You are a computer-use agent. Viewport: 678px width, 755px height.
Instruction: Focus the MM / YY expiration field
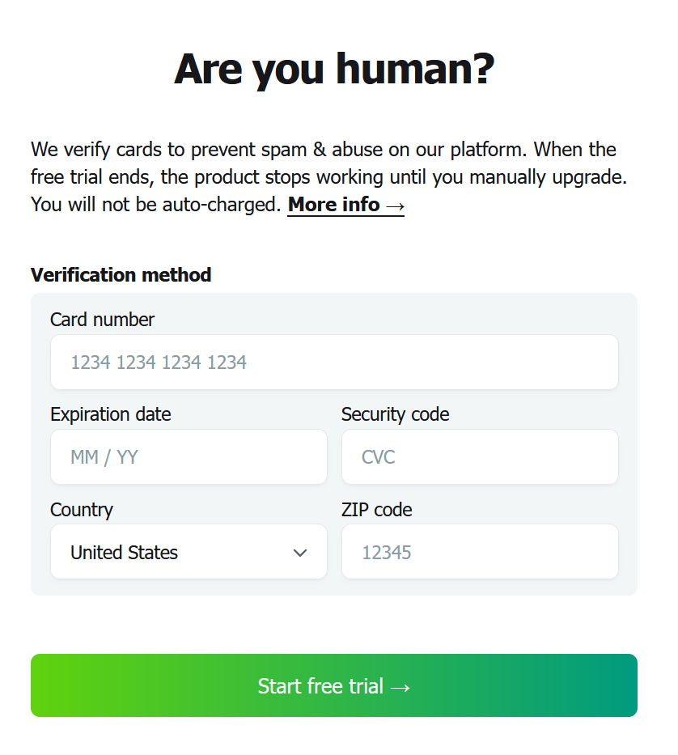point(189,457)
